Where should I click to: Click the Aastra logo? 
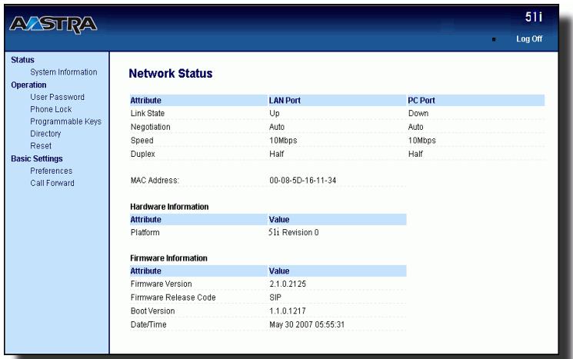[x=53, y=25]
